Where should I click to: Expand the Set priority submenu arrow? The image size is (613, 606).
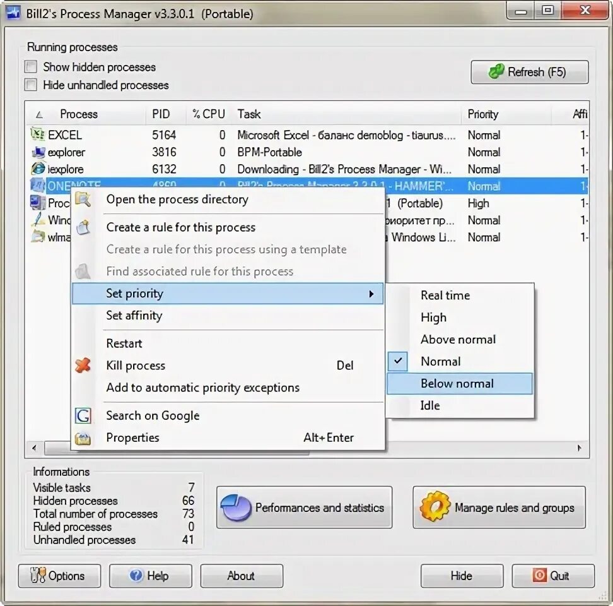[x=371, y=294]
